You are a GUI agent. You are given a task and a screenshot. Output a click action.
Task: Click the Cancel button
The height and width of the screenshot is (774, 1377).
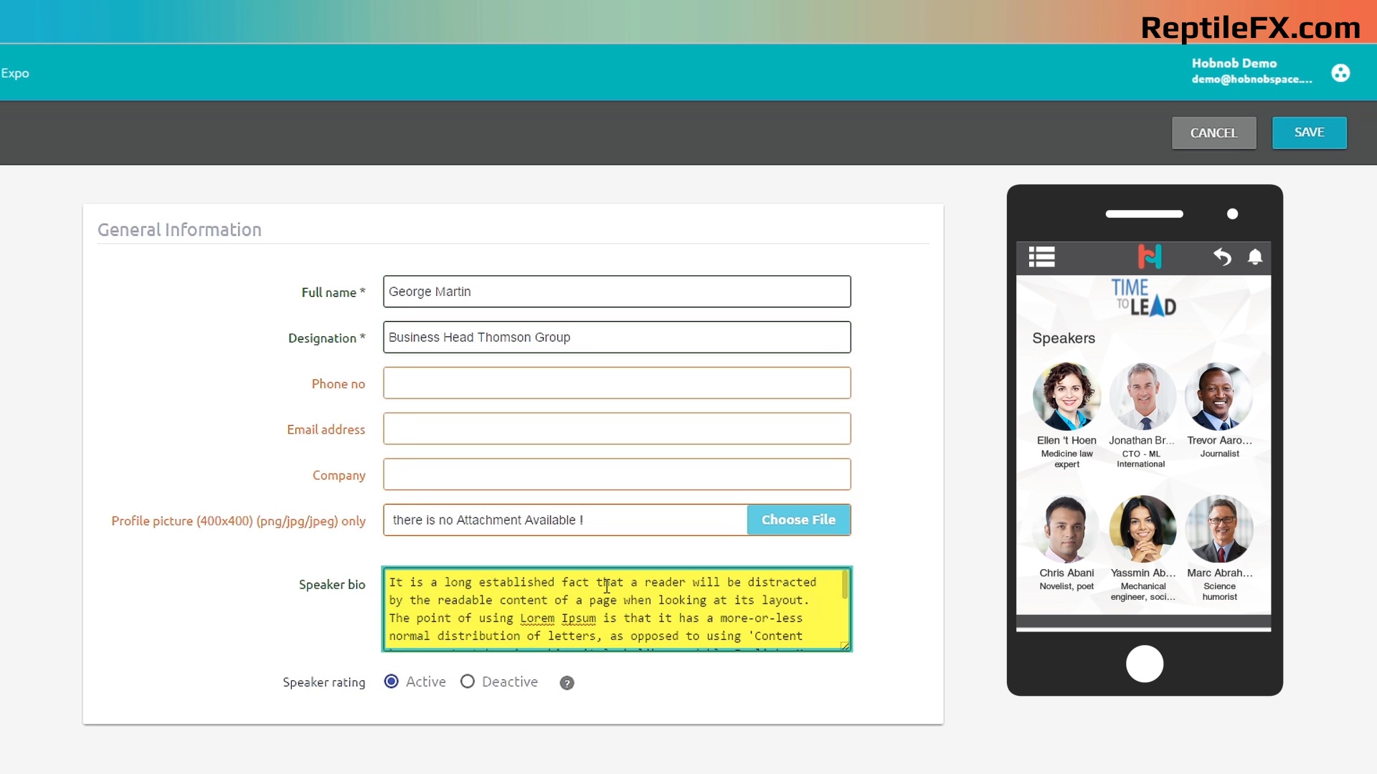point(1213,133)
